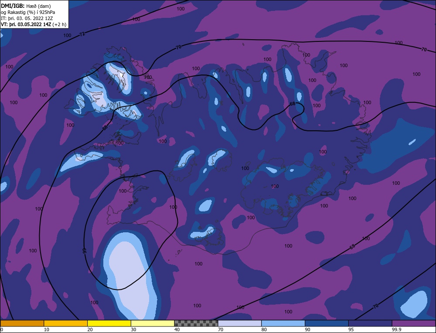Click the legend tick label "95"
This screenshot has height=333, width=436.
point(351,330)
